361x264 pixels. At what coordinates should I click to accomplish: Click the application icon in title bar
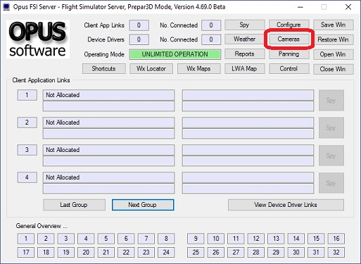(6, 7)
